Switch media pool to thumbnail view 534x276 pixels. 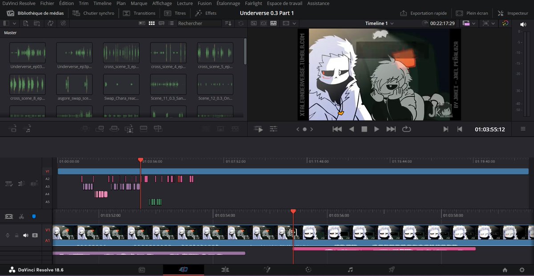tap(152, 23)
